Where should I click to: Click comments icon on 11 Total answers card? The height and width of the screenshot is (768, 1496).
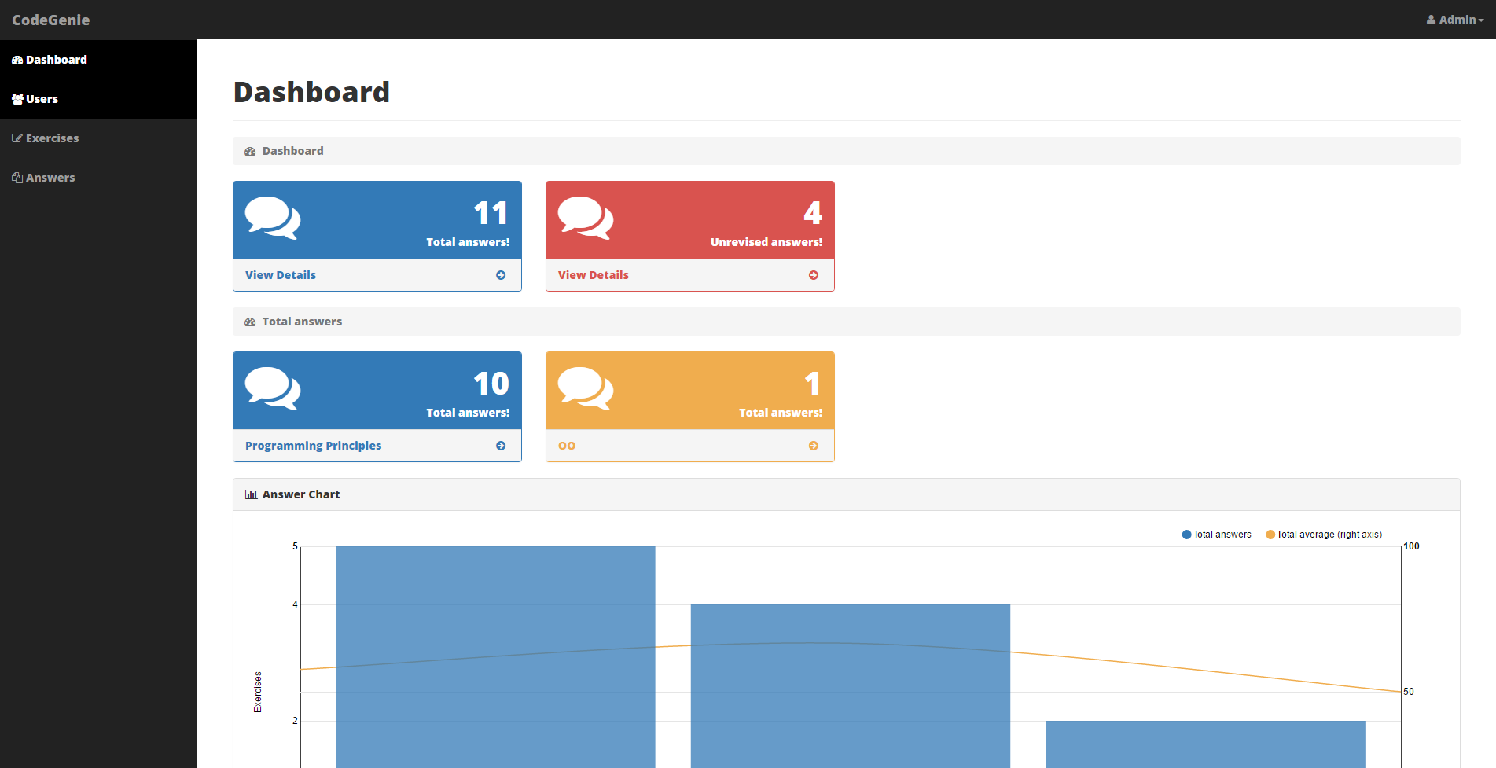coord(273,218)
